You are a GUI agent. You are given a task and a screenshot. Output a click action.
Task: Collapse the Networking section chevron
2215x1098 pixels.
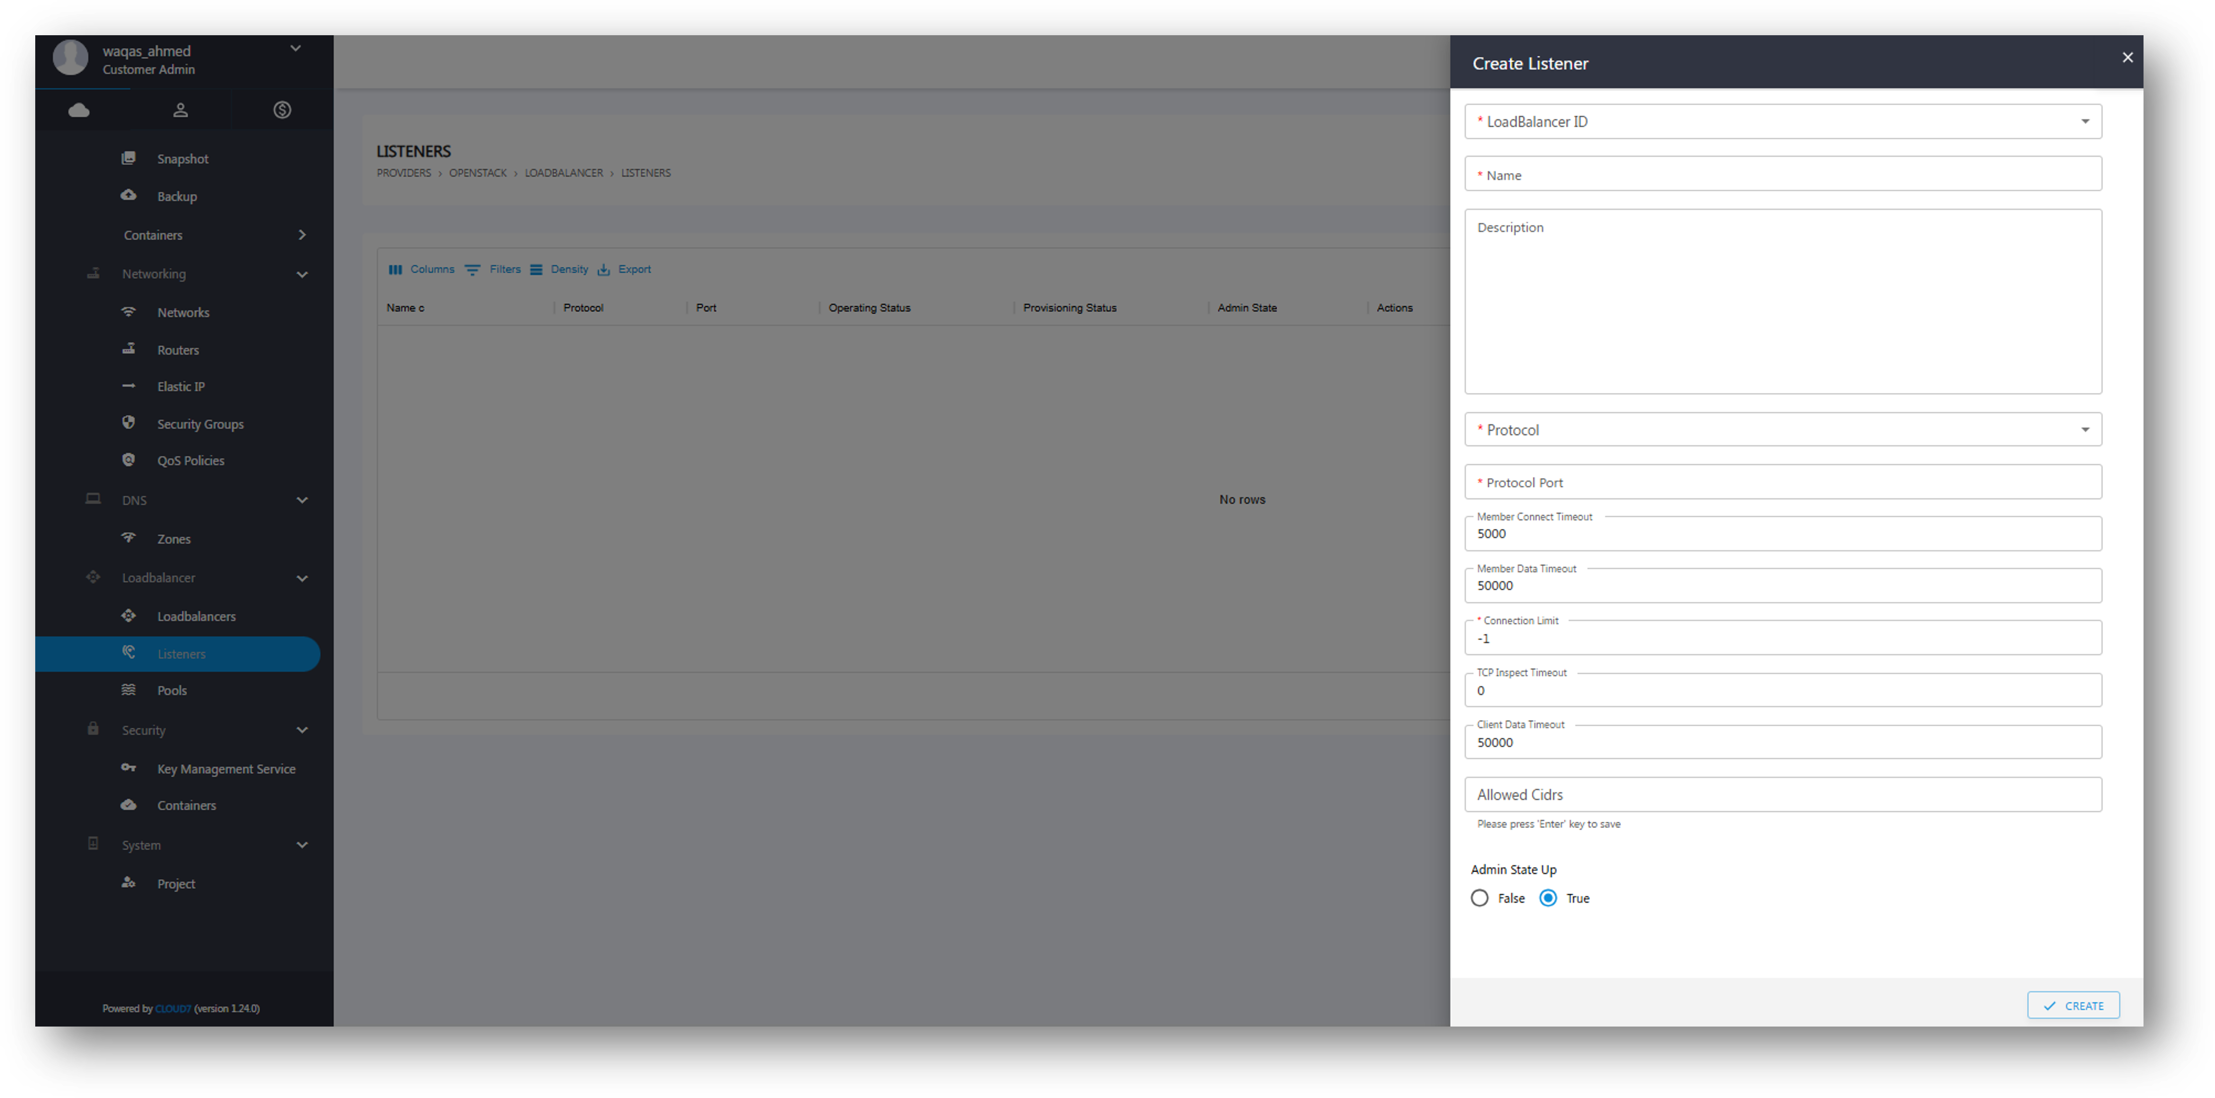pos(302,274)
